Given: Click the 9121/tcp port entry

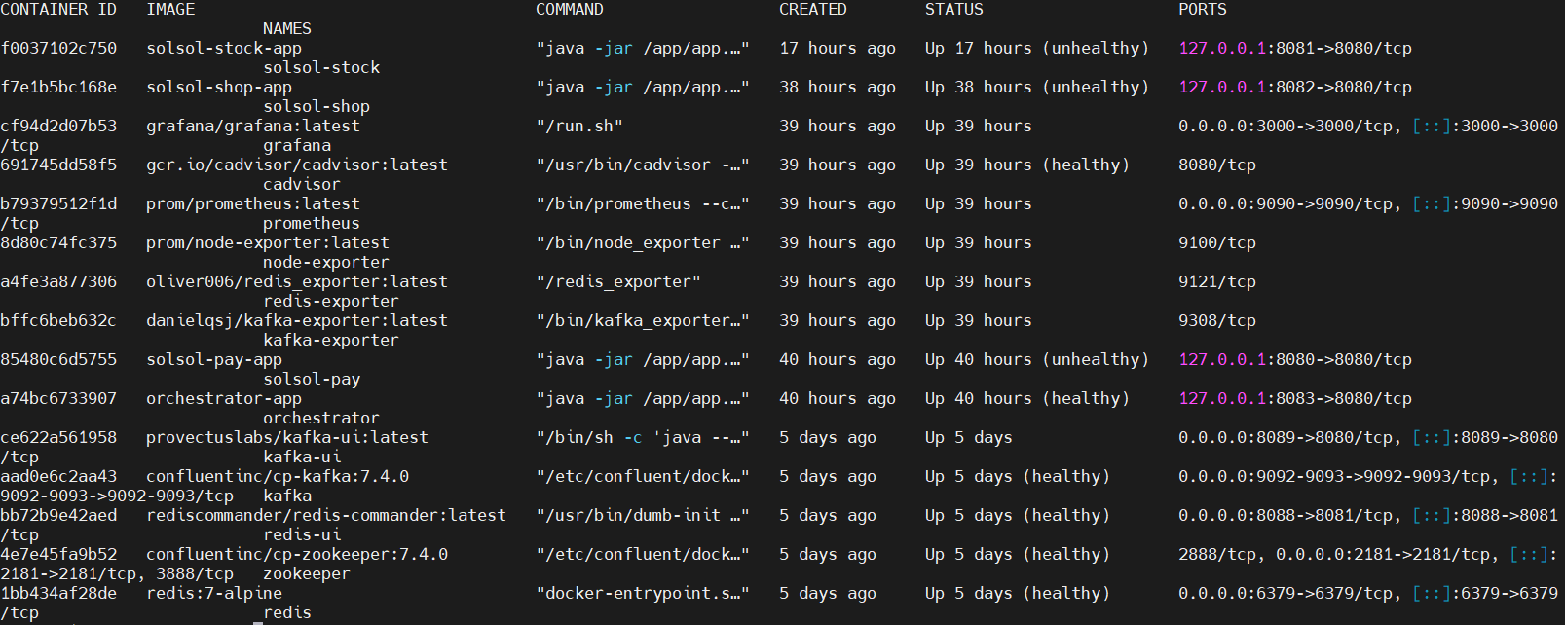Looking at the screenshot, I should click(x=1217, y=282).
